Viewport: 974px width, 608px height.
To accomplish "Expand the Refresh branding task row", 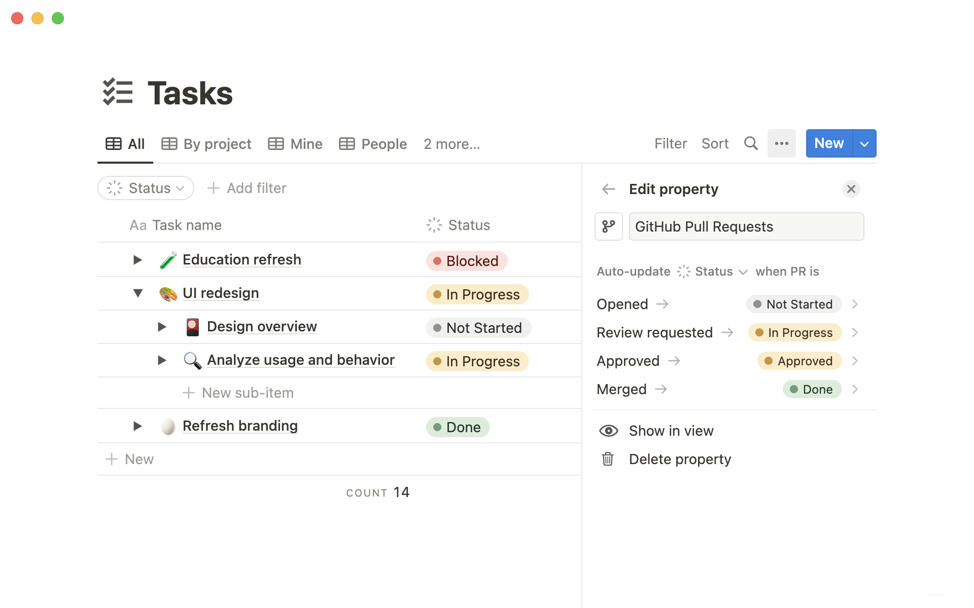I will [137, 425].
